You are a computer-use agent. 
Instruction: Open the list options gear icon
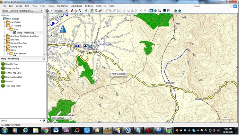(x=44, y=59)
